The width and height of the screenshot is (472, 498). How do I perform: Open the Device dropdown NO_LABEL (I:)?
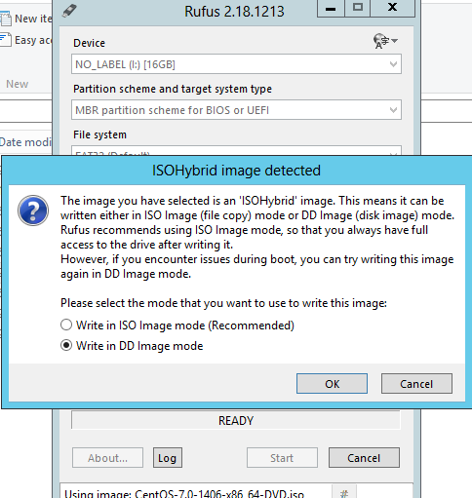pyautogui.click(x=236, y=64)
